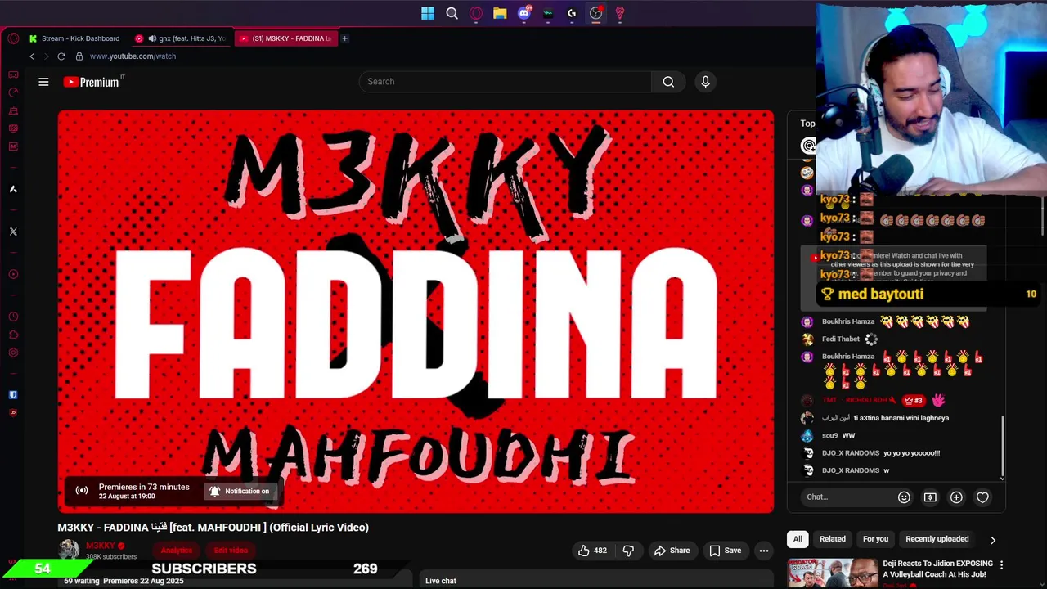Open the YouTube hamburger guide menu
The height and width of the screenshot is (589, 1047).
tap(43, 82)
